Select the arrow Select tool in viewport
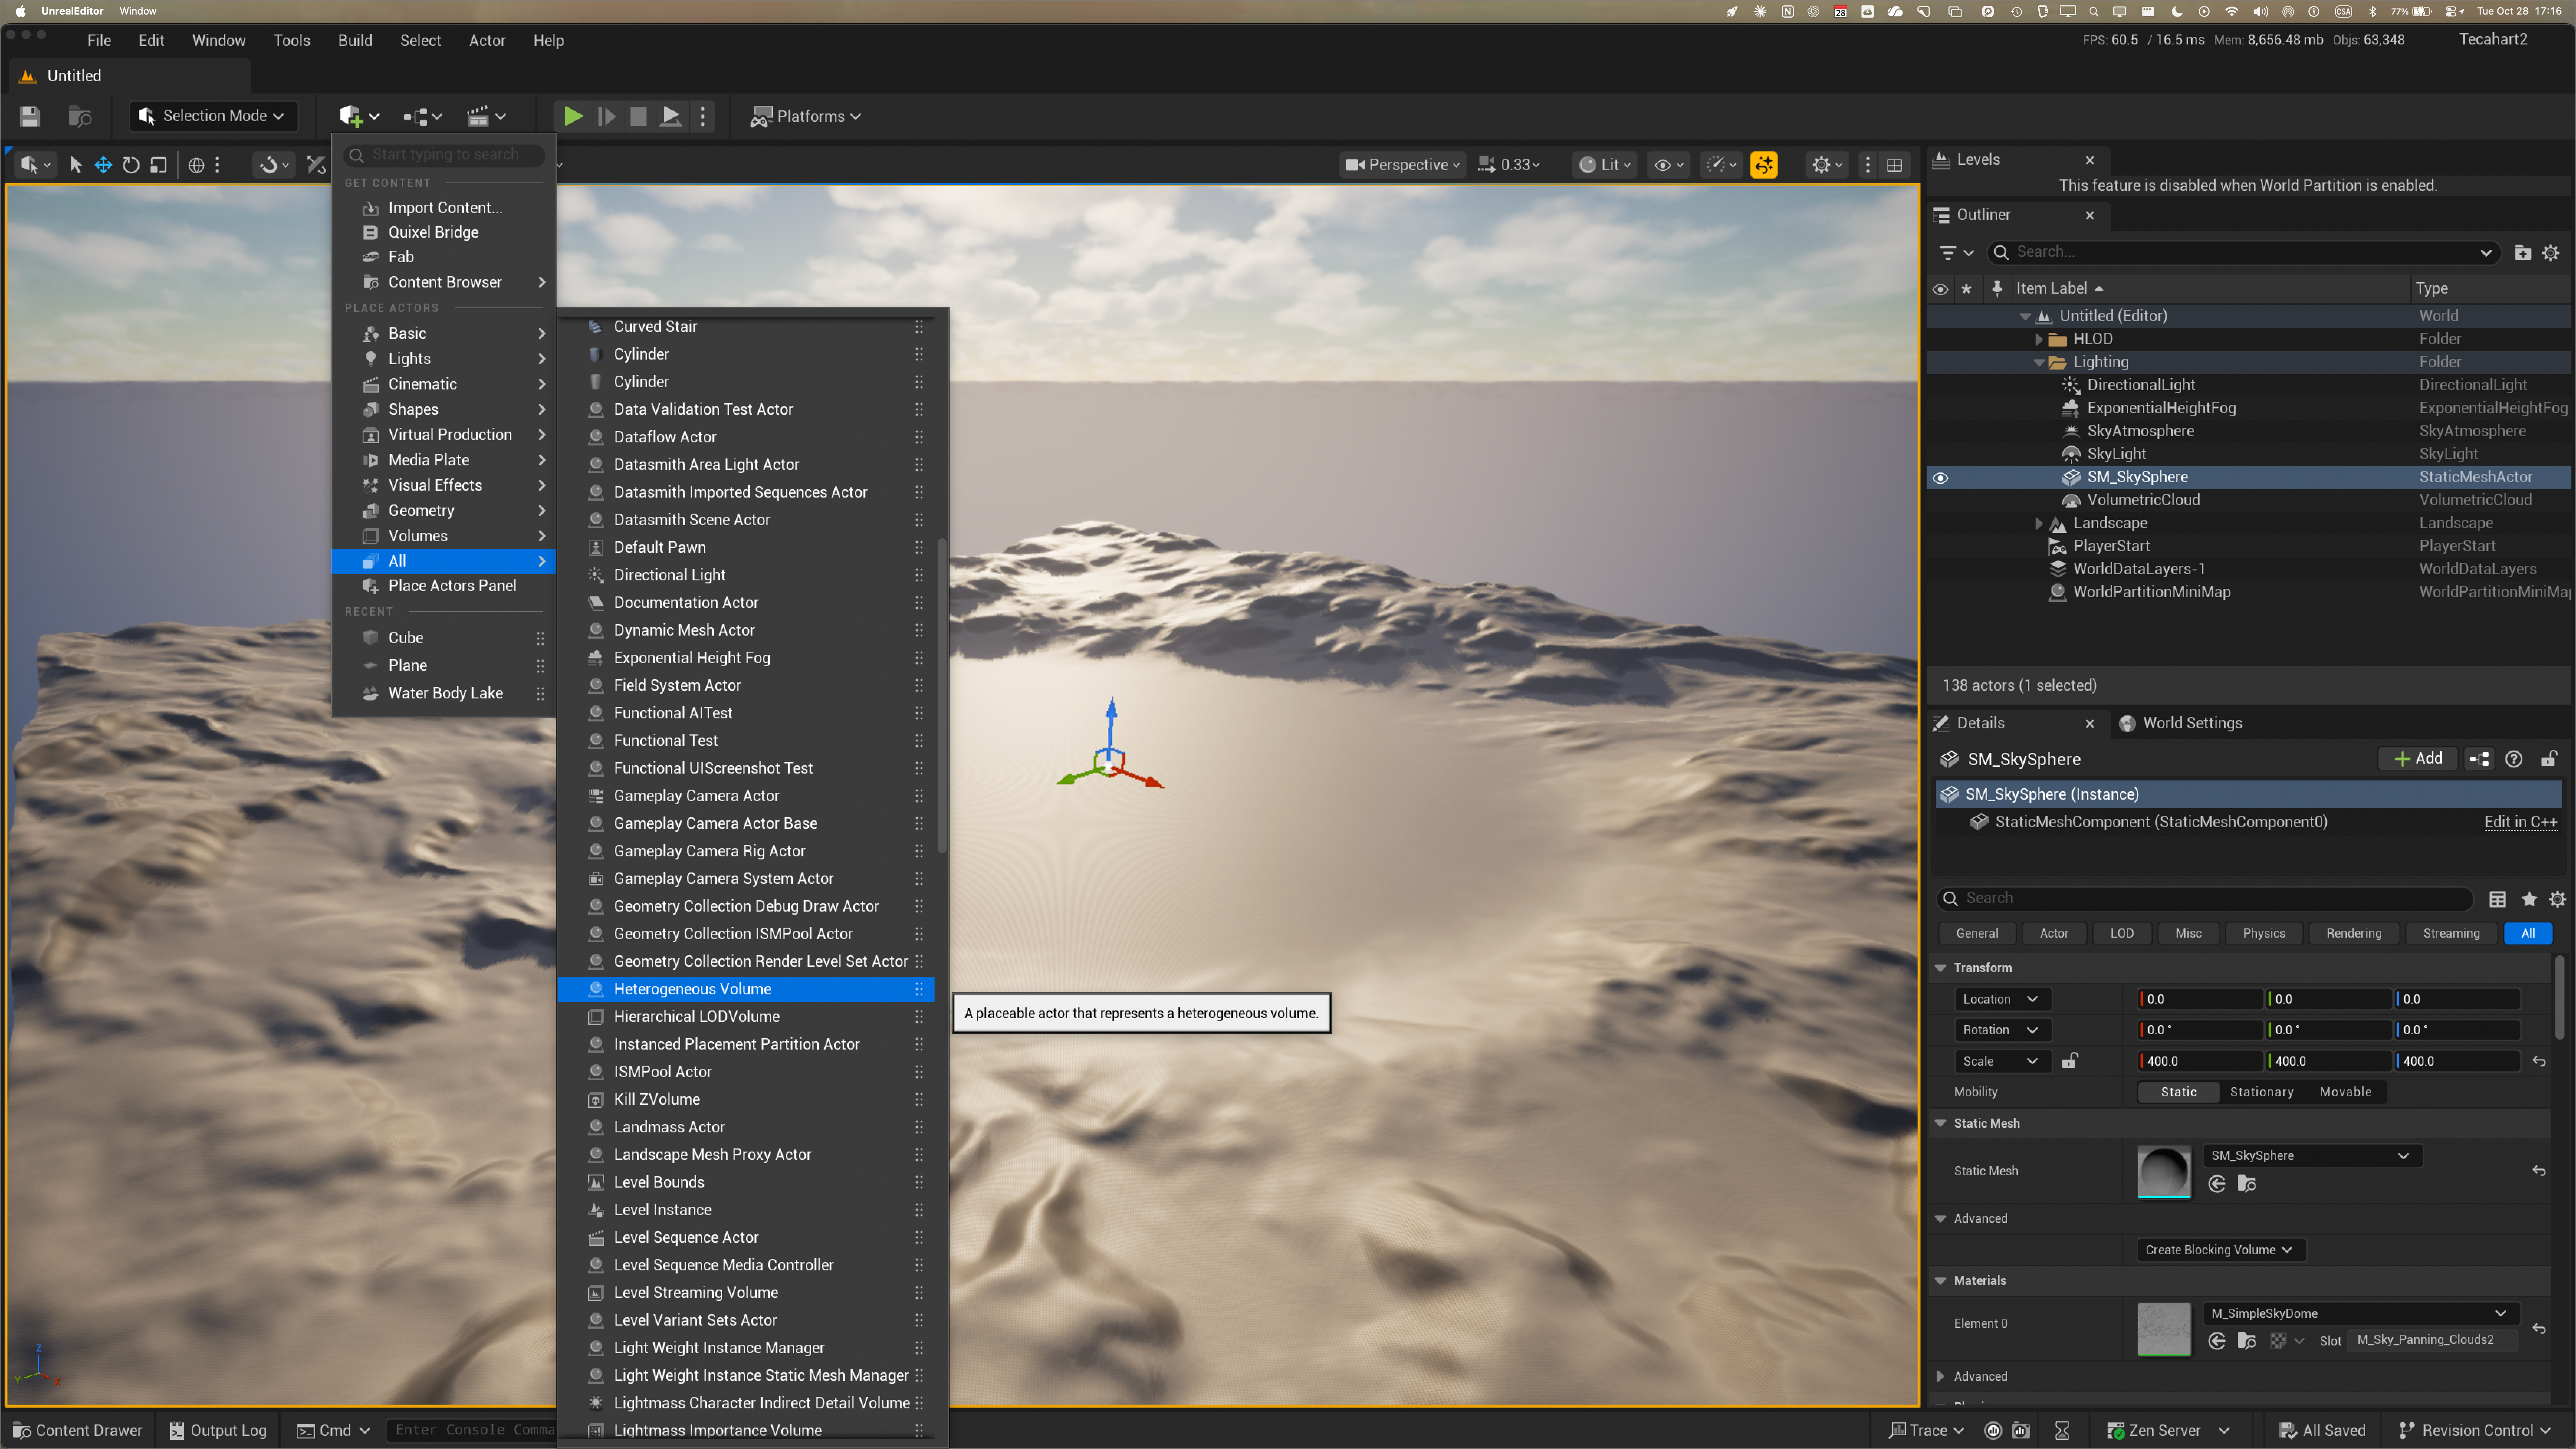The width and height of the screenshot is (2576, 1449). [76, 165]
